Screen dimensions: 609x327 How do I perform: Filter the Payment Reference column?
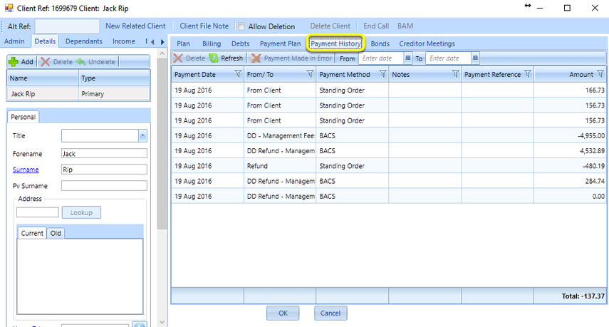527,74
